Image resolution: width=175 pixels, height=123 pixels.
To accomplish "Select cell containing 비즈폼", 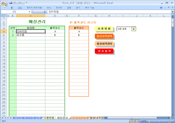I will [31, 35].
